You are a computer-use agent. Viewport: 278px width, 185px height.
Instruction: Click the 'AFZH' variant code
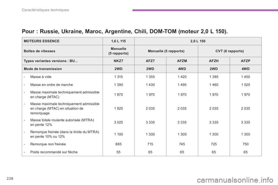click(214, 61)
